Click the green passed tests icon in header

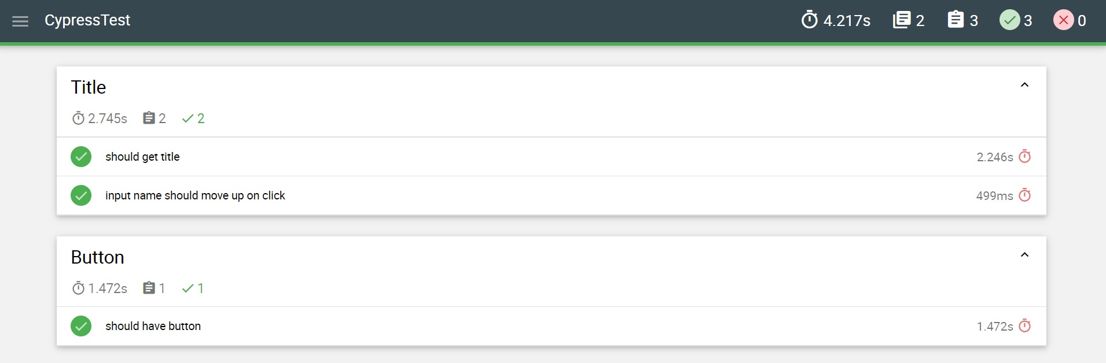1009,20
